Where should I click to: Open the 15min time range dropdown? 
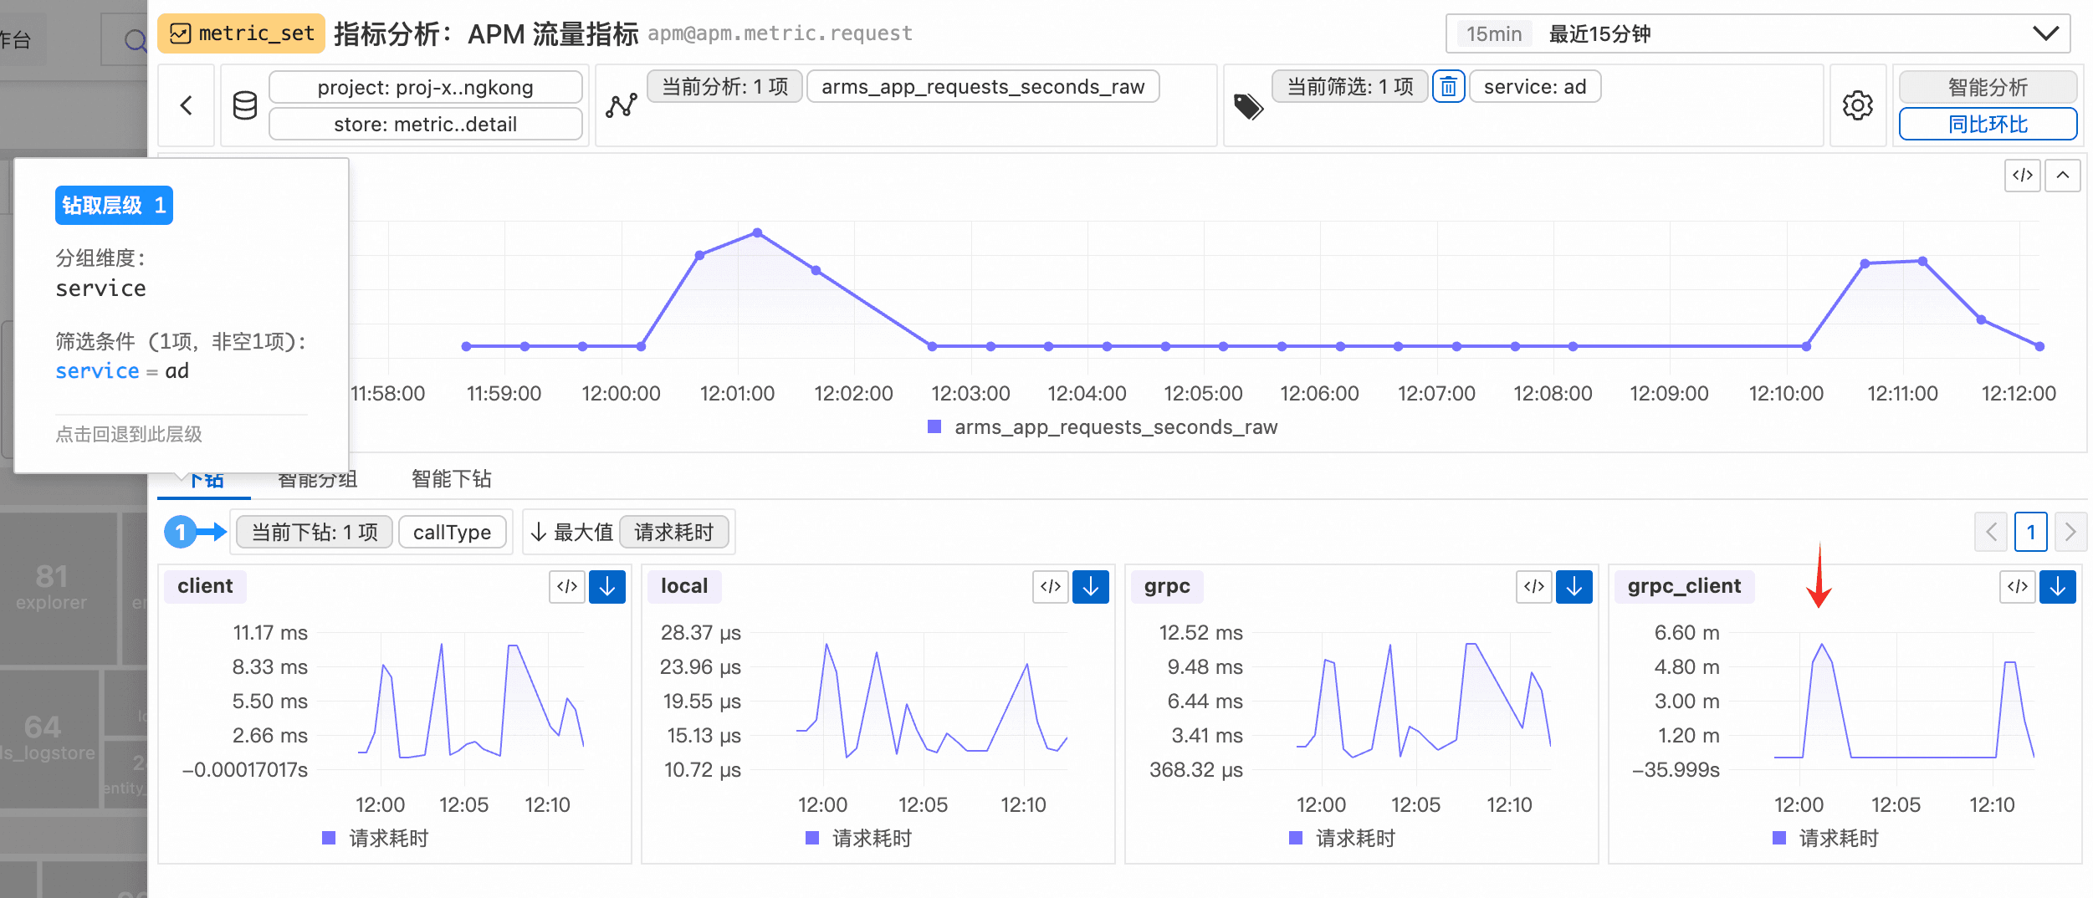tap(1758, 34)
